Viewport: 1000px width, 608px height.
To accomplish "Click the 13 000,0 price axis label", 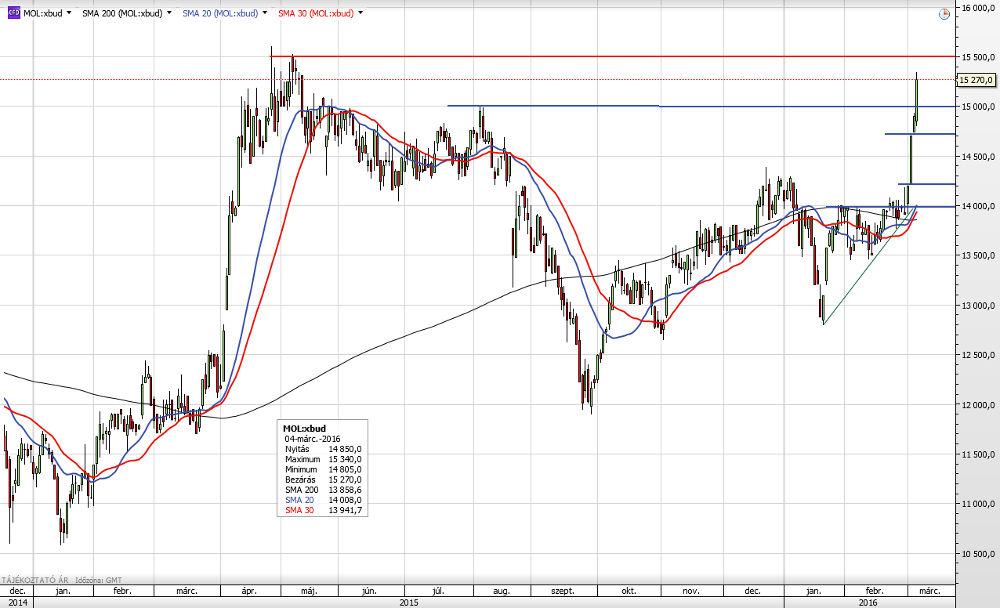I will pyautogui.click(x=978, y=306).
